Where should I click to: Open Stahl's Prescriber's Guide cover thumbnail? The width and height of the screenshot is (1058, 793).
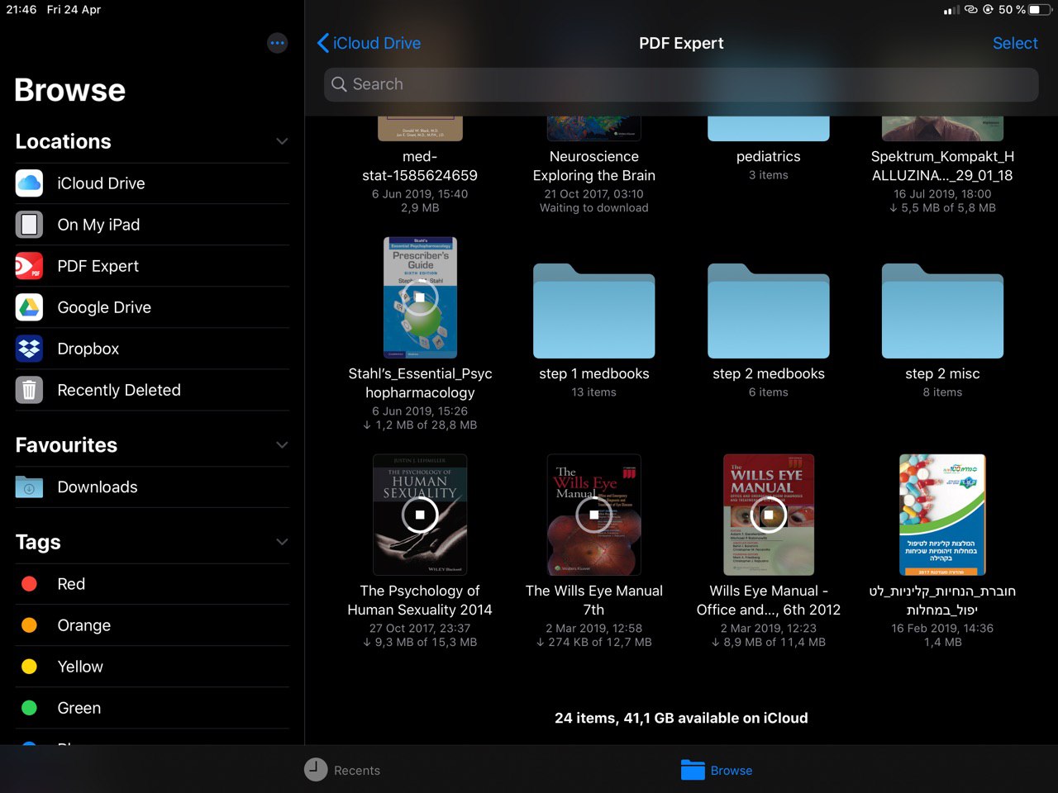(x=420, y=297)
